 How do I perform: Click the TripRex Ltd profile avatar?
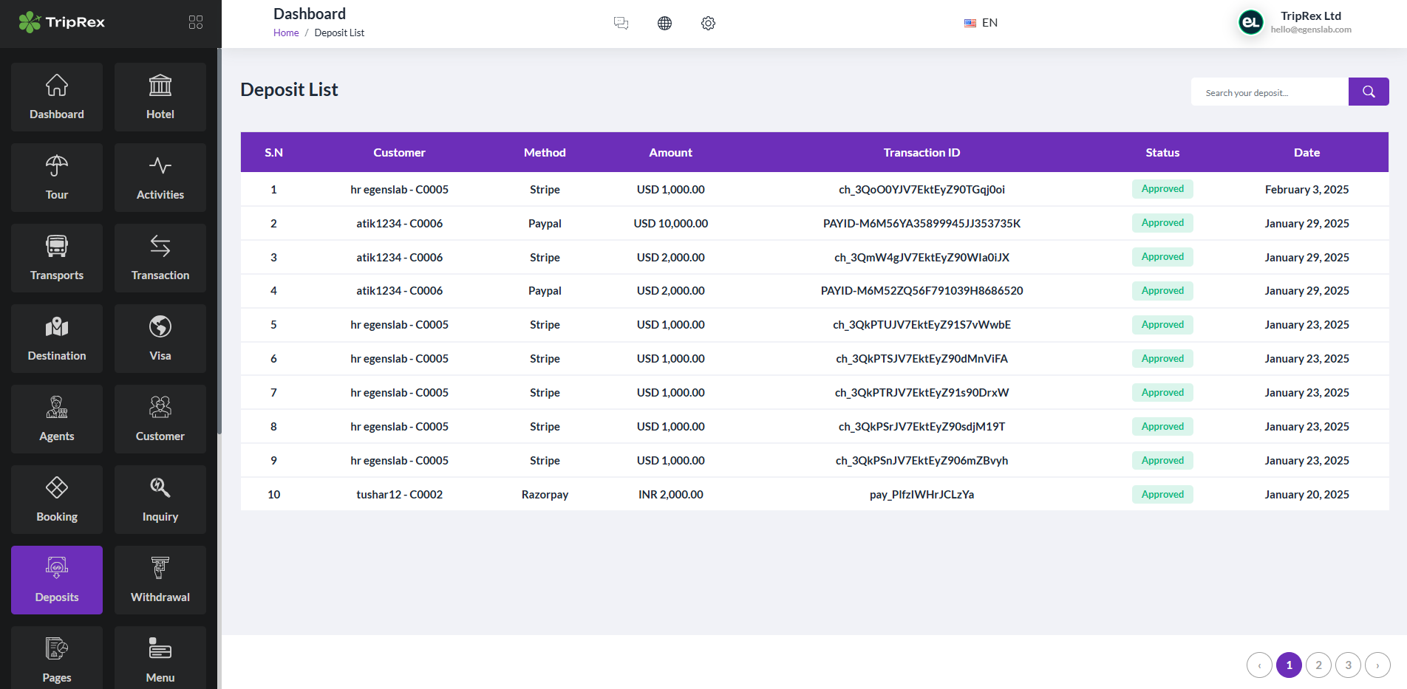(x=1251, y=22)
